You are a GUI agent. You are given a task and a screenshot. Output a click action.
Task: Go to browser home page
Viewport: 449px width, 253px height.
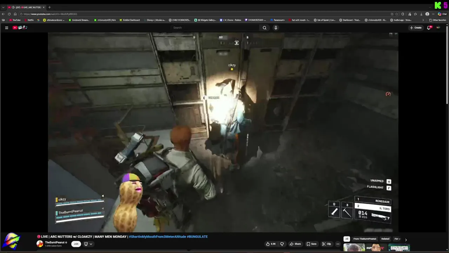click(15, 14)
